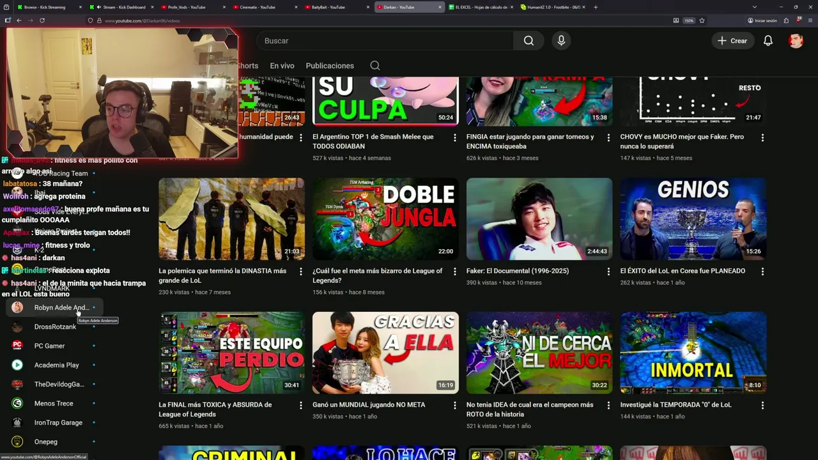Open browser application menu icon

tap(809, 20)
